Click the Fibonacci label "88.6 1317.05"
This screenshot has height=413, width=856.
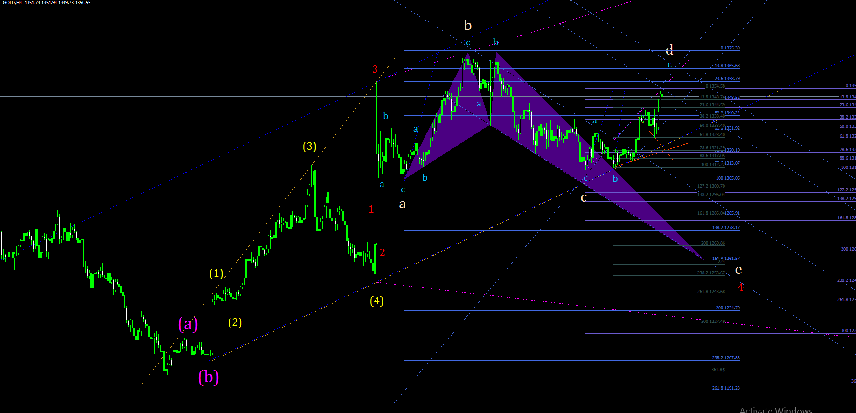tap(712, 156)
